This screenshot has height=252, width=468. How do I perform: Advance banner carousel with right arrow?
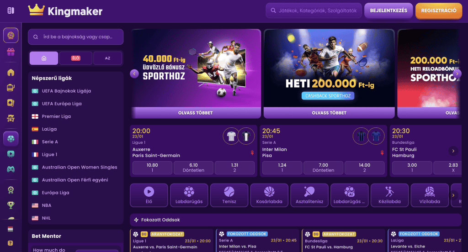(x=457, y=73)
